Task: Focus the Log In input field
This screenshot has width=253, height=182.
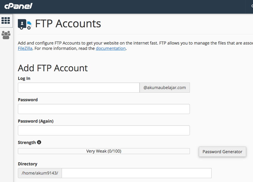Action: (79, 88)
